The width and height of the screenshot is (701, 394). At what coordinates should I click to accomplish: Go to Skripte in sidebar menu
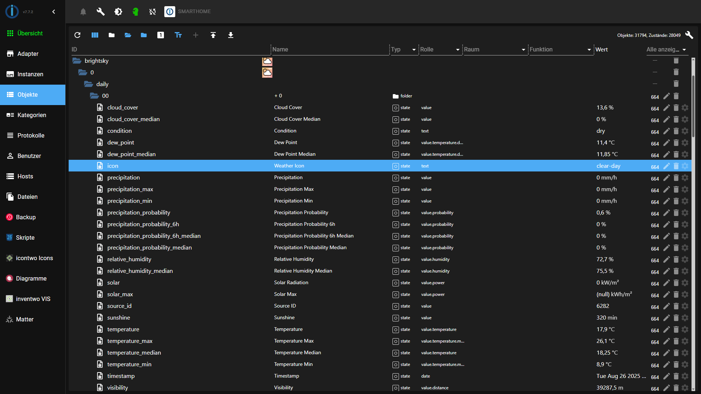pyautogui.click(x=25, y=237)
